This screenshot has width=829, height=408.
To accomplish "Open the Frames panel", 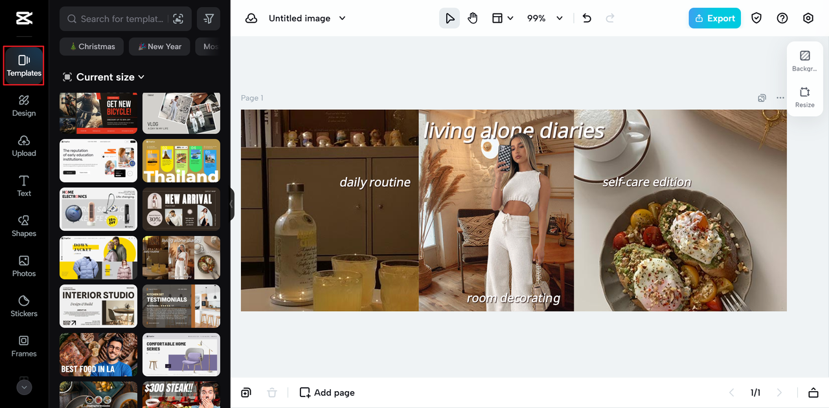I will [24, 346].
